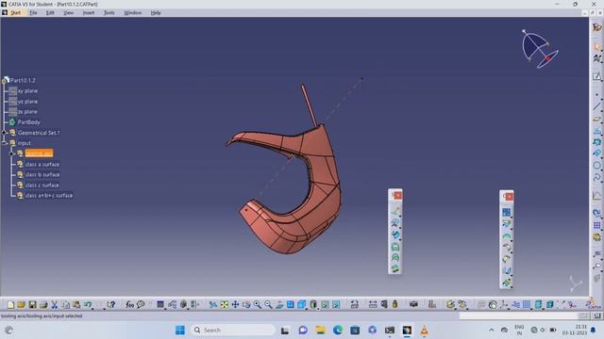This screenshot has height=339, width=604.
Task: Open the Help menu
Action: (x=155, y=12)
